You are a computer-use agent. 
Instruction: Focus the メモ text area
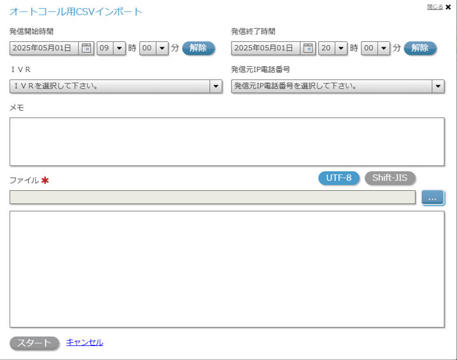coord(227,142)
